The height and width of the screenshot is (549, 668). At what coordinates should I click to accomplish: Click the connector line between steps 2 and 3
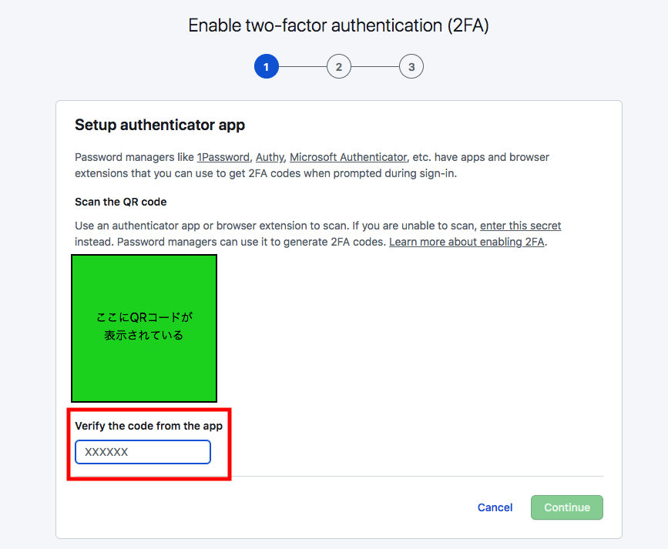click(374, 66)
